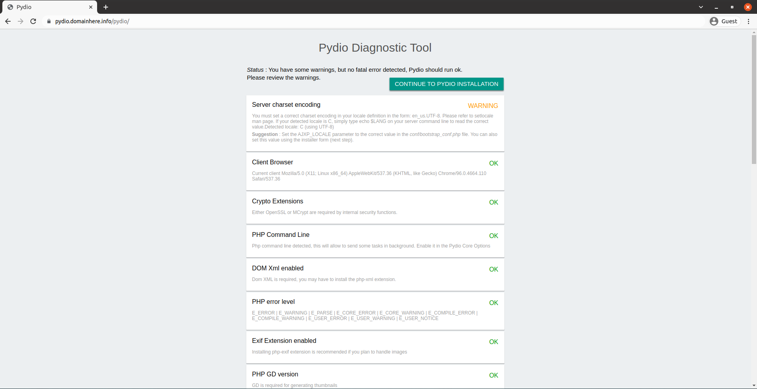Click OK status for PHP error level
Screen dimensions: 757x389
coord(493,303)
